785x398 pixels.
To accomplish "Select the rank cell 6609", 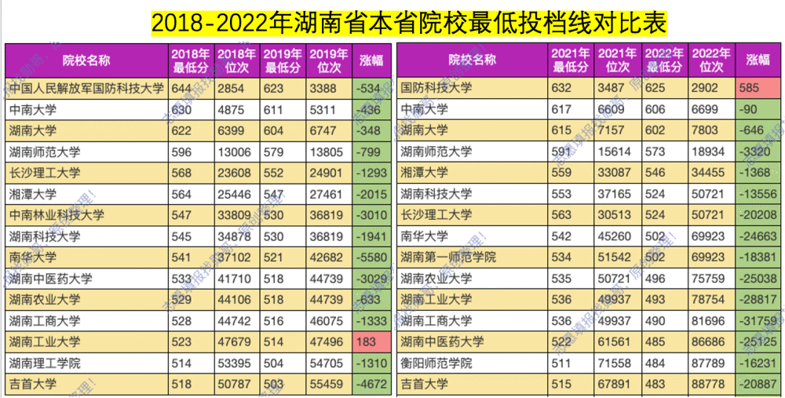I will click(617, 109).
